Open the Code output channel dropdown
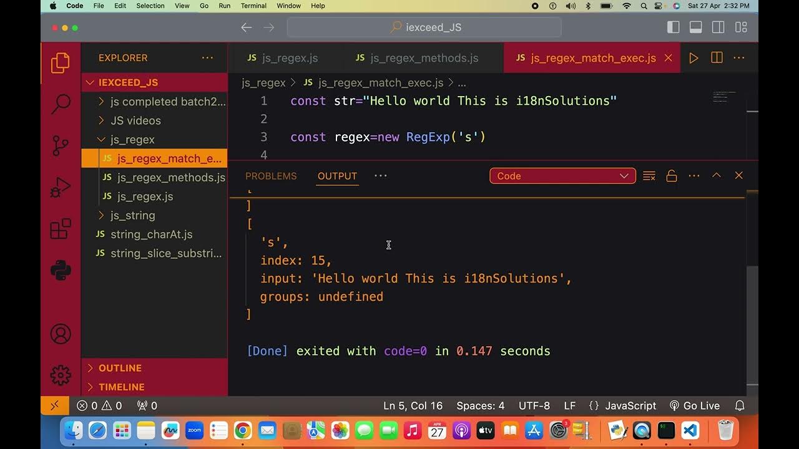The width and height of the screenshot is (799, 449). click(562, 176)
